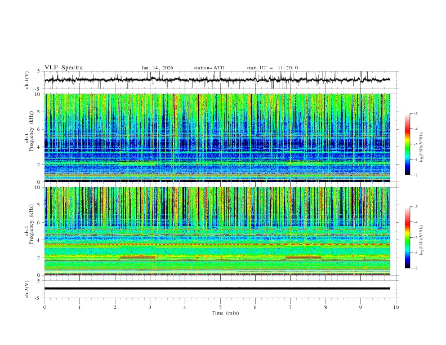Click the 9 tick label on time axis
This screenshot has width=446, height=345.
tap(361, 307)
